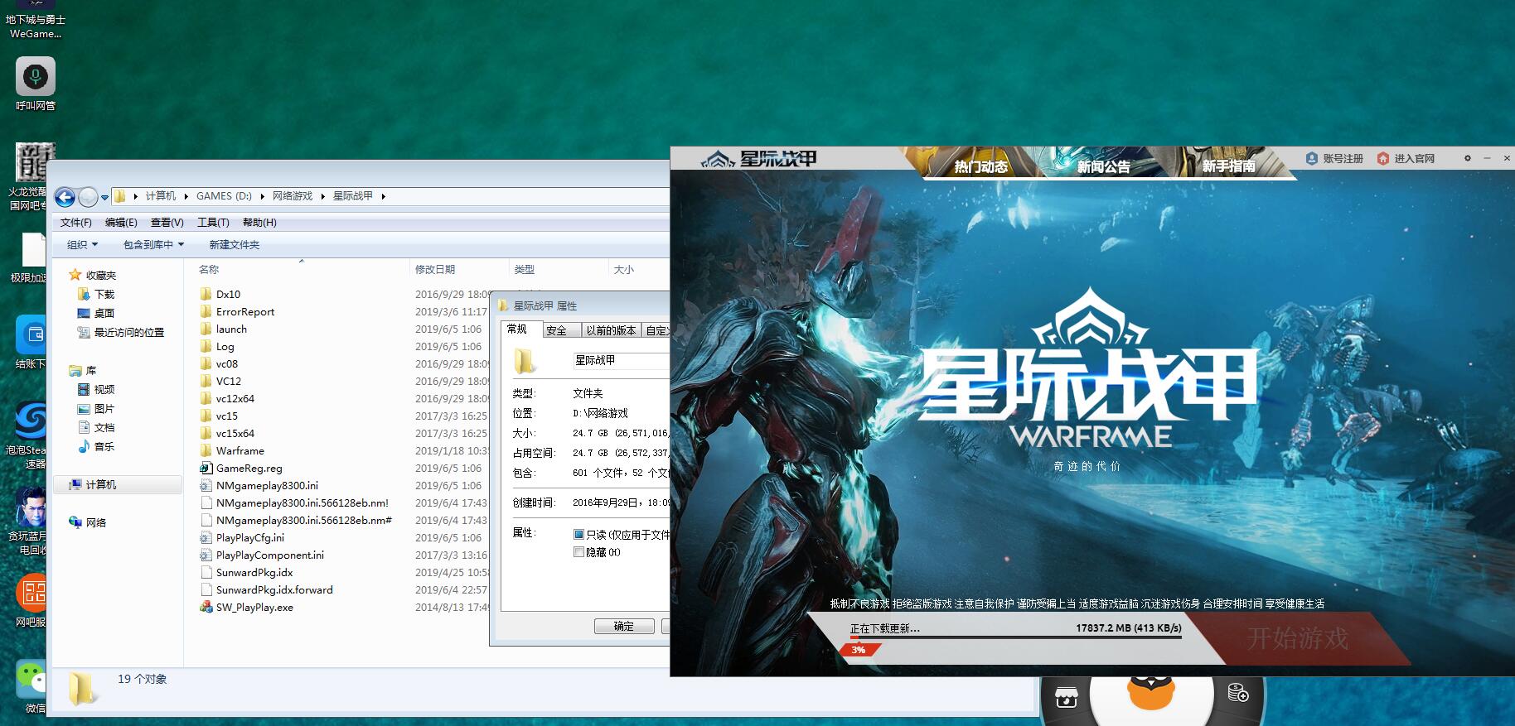Open the 贪玩蓝月 desktop shortcut

click(x=30, y=522)
